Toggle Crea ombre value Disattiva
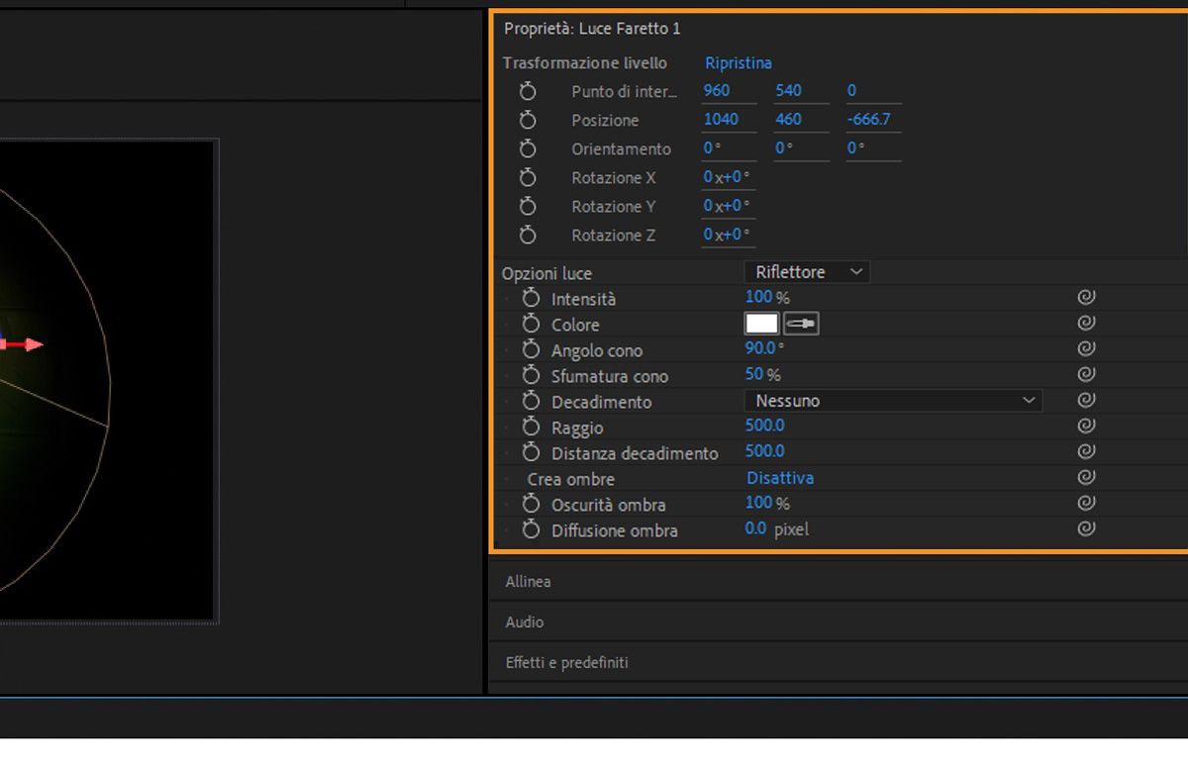The width and height of the screenshot is (1188, 767). coord(780,478)
